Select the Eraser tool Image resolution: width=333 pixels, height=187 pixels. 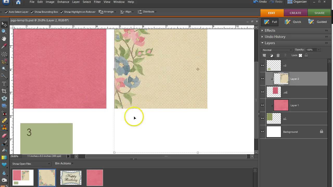[4, 136]
